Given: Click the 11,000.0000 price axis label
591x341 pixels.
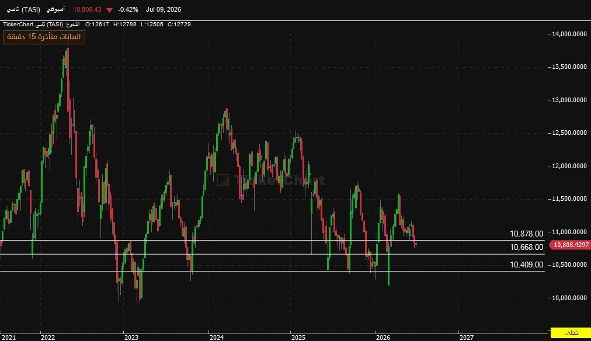Looking at the screenshot, I should [x=569, y=232].
